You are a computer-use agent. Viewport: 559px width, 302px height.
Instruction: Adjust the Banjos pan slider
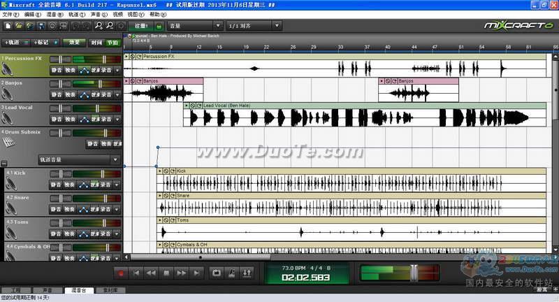(x=61, y=84)
